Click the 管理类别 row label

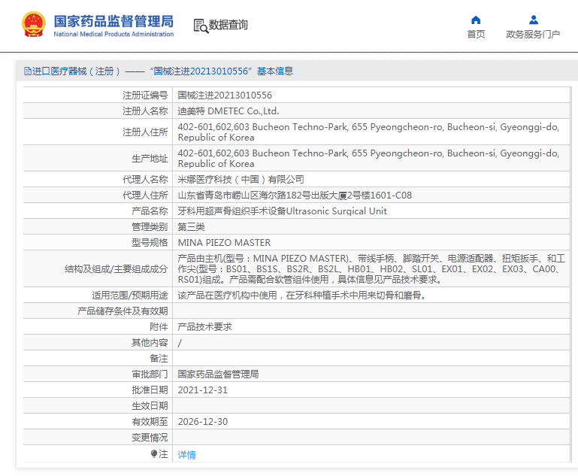(150, 227)
